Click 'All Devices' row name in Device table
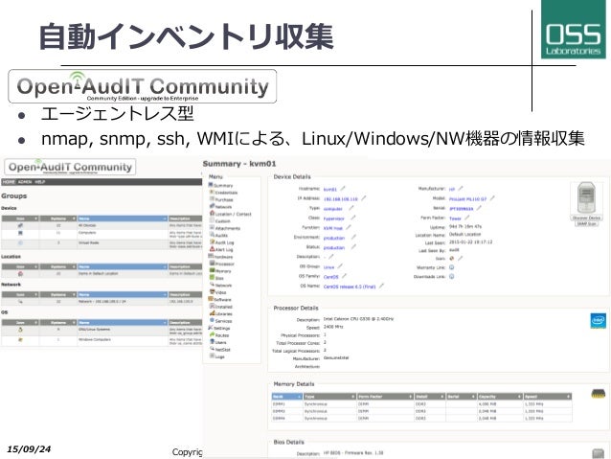Viewport: 611px width, 459px height. click(87, 225)
